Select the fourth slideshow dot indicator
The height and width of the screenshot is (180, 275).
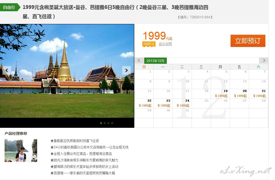pos(112,123)
